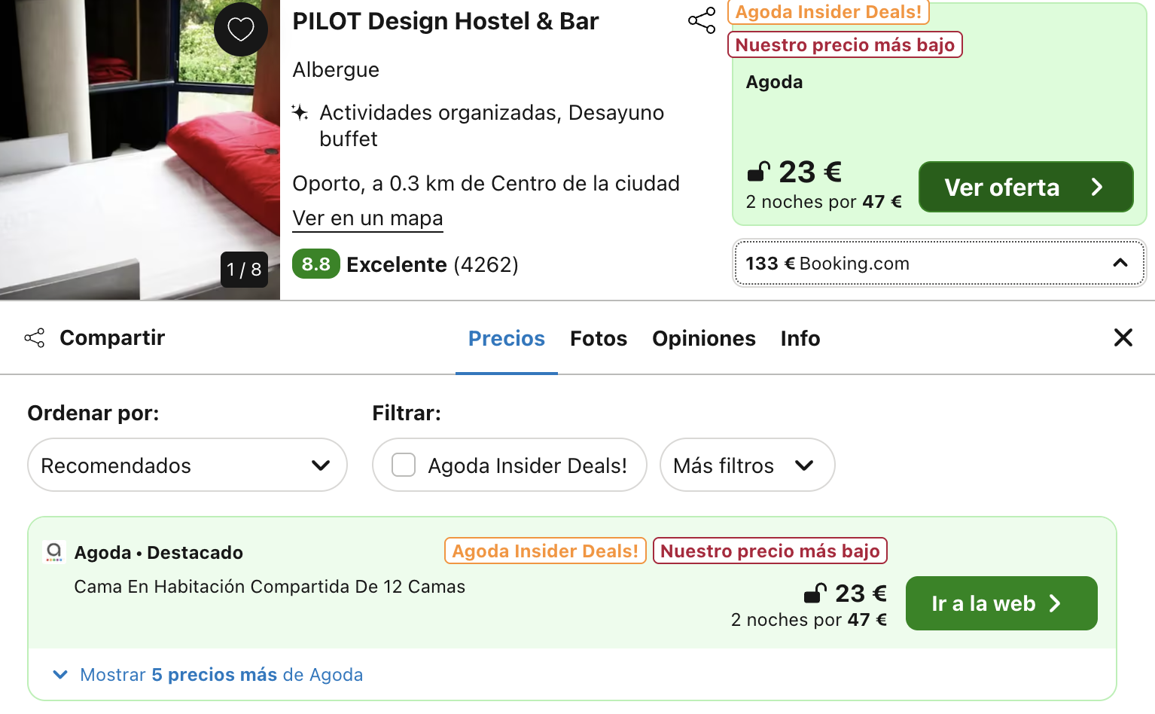Click the Ver oferta button
1155x714 pixels.
pyautogui.click(x=1025, y=187)
